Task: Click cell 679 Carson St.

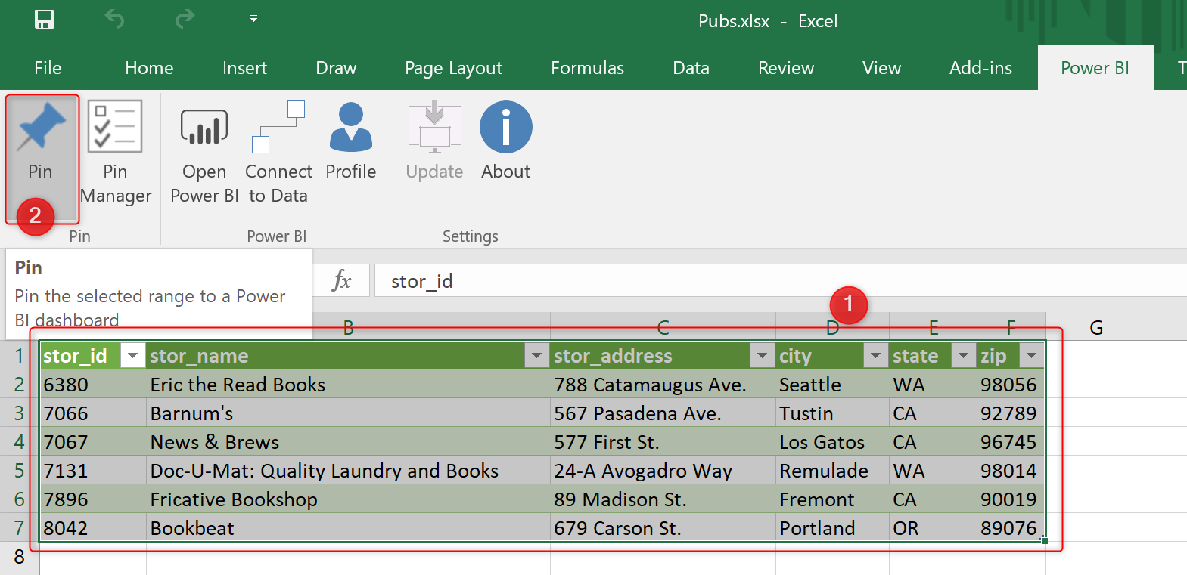Action: (663, 527)
